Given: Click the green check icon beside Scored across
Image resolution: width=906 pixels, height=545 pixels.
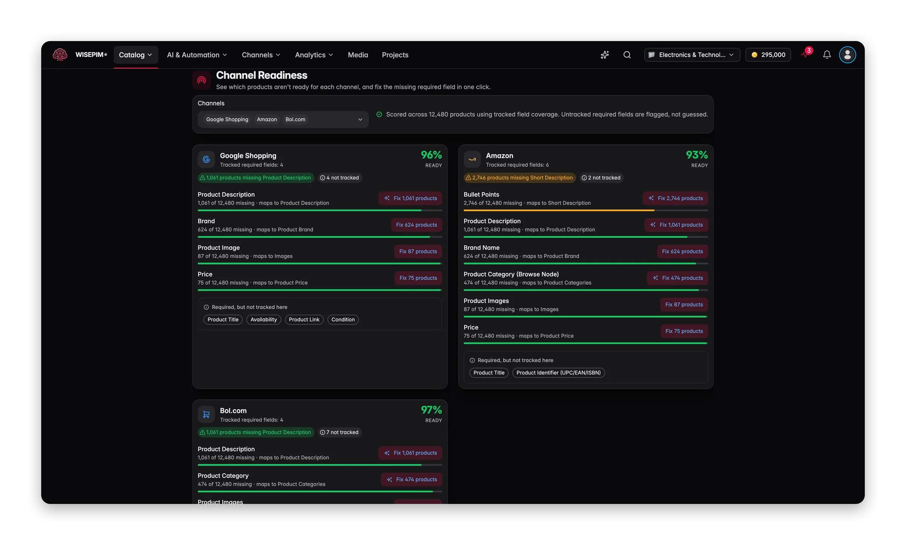Looking at the screenshot, I should tap(379, 114).
